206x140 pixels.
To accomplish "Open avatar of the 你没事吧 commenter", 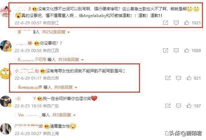I will coord(6,46).
